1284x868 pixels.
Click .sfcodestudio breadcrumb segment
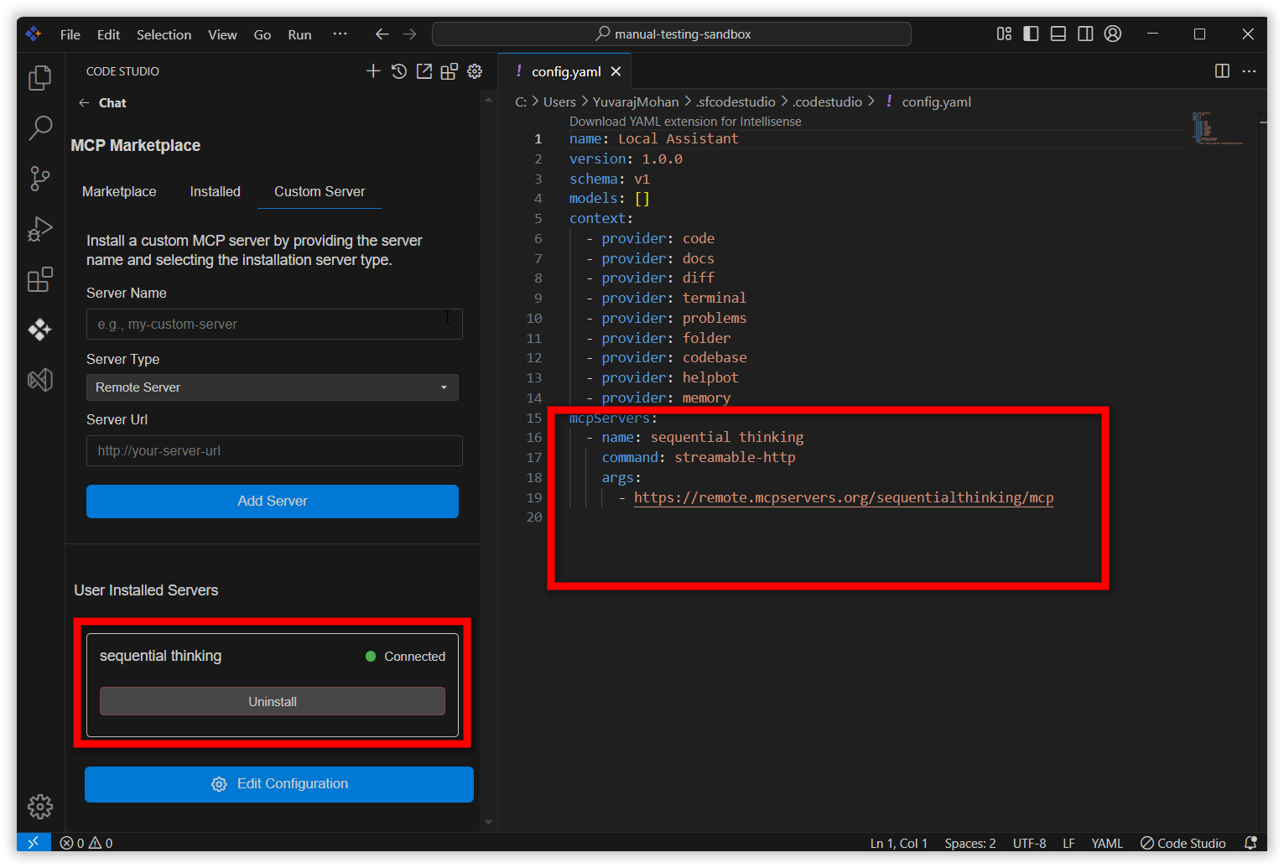coord(736,101)
